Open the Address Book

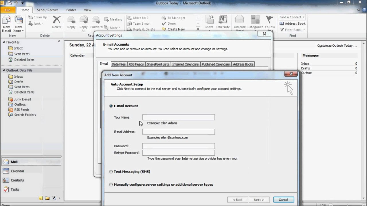click(292, 23)
